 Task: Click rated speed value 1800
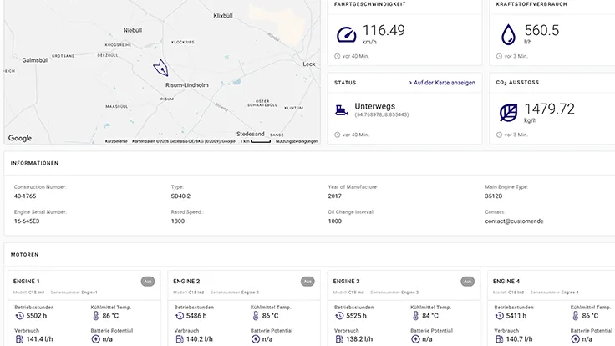click(x=178, y=221)
